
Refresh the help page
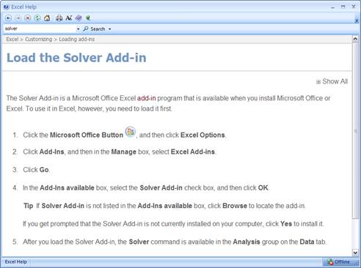pyautogui.click(x=37, y=18)
